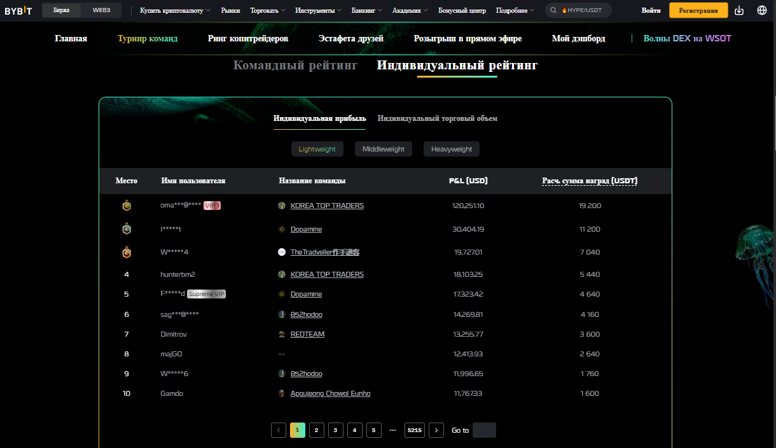Image resolution: width=776 pixels, height=448 pixels.
Task: Click the gold first place medal
Action: coord(127,206)
